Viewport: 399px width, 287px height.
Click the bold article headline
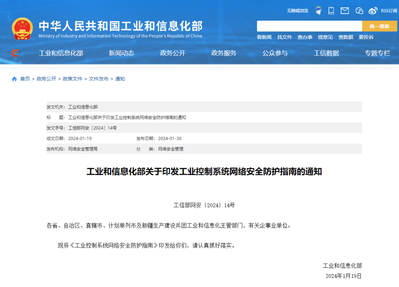204,172
